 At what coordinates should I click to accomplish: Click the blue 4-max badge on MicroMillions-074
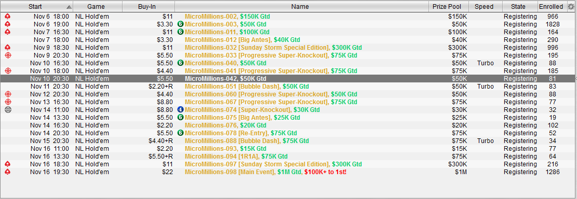tap(180, 110)
